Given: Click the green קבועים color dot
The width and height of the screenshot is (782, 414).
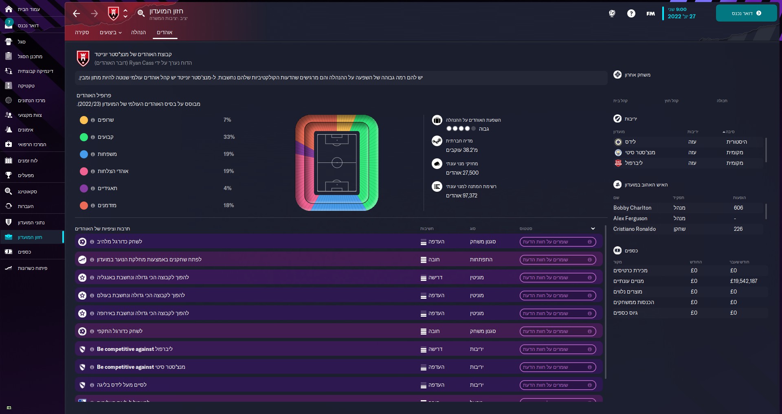Looking at the screenshot, I should click(84, 137).
